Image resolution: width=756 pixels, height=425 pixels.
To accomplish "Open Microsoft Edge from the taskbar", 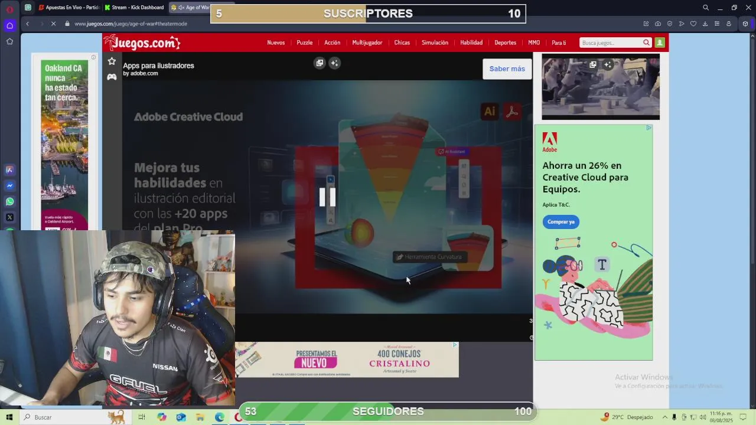I will click(x=219, y=417).
